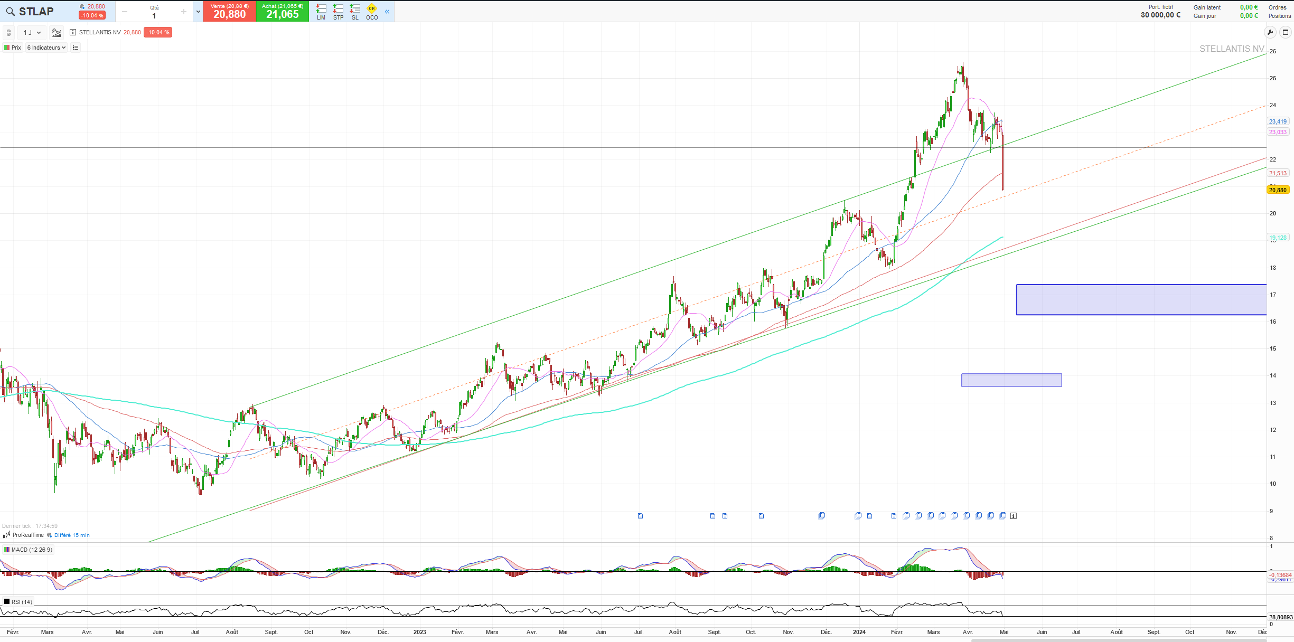Click the STELLANTIS NV info icon
The height and width of the screenshot is (642, 1294).
click(x=73, y=32)
